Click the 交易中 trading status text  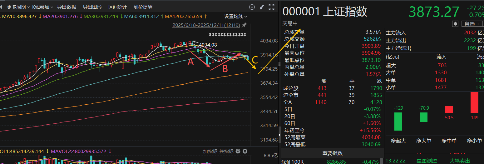[x=290, y=23]
